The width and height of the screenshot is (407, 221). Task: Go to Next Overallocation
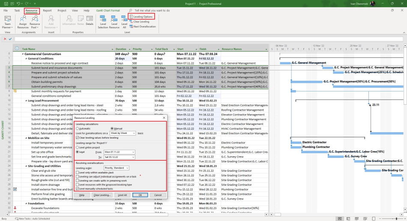coord(143,27)
